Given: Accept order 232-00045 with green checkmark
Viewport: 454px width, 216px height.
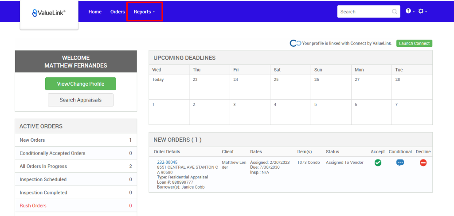Looking at the screenshot, I should pyautogui.click(x=378, y=163).
